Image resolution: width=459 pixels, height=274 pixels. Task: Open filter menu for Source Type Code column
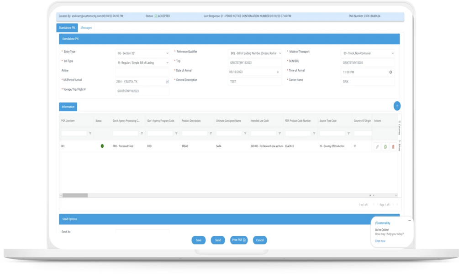click(x=348, y=134)
